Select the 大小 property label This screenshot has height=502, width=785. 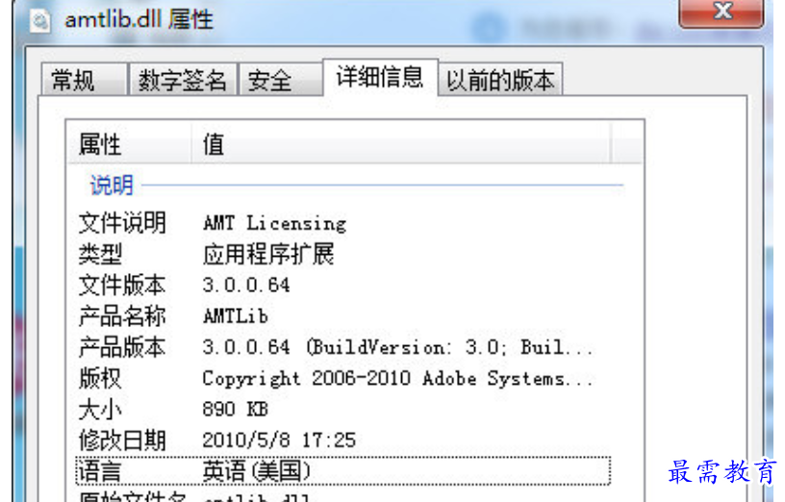pos(100,410)
